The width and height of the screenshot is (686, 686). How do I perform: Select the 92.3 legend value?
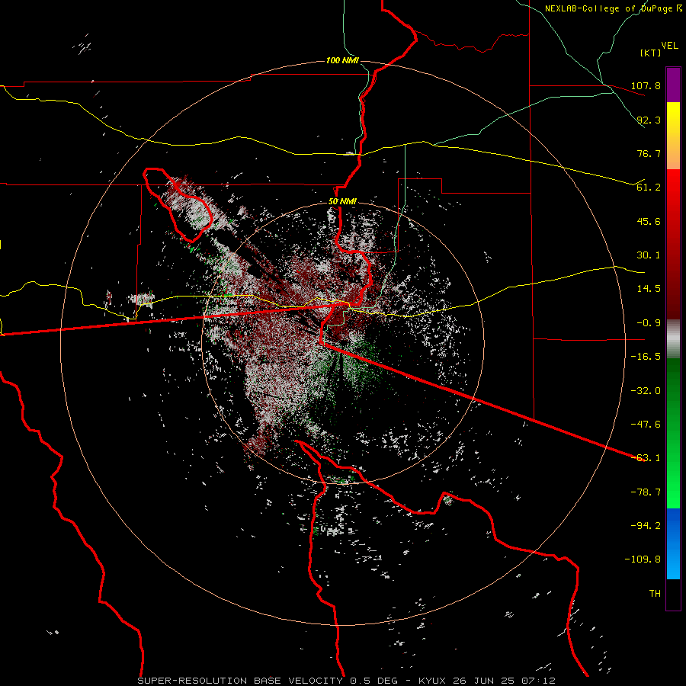pos(649,120)
